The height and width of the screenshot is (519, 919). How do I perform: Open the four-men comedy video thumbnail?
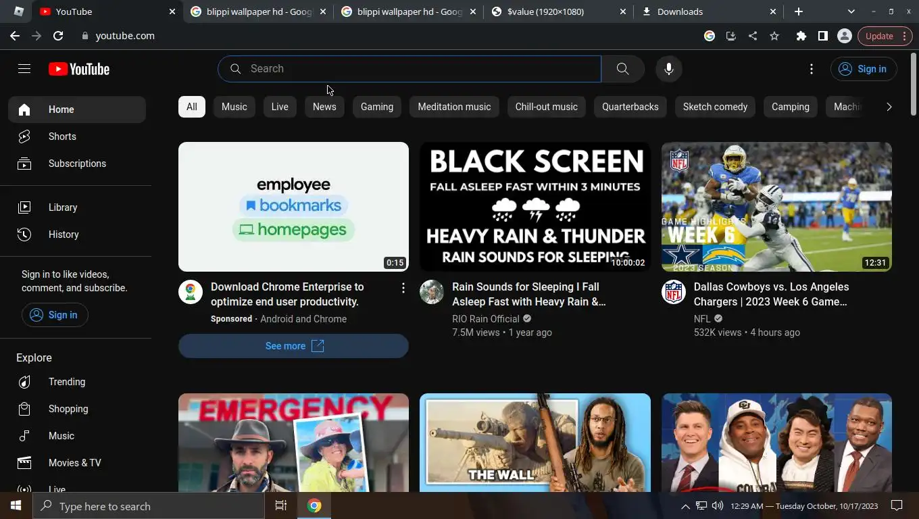click(776, 443)
